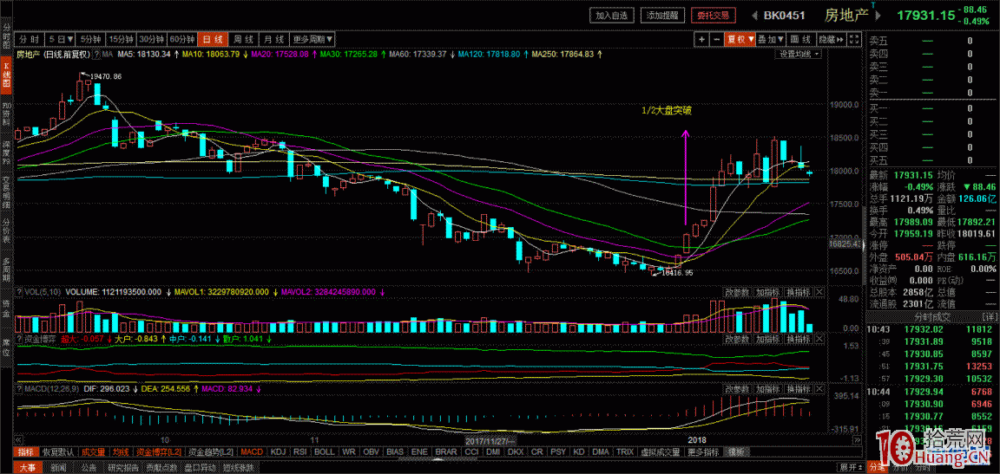Open the 设置均线 dropdown
The width and height of the screenshot is (1000, 474).
coord(798,54)
